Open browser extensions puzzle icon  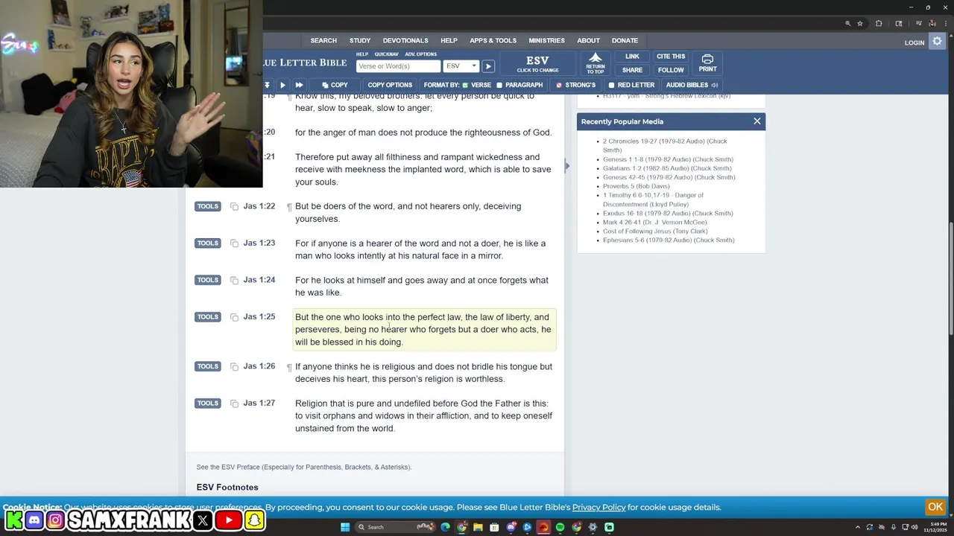point(879,24)
